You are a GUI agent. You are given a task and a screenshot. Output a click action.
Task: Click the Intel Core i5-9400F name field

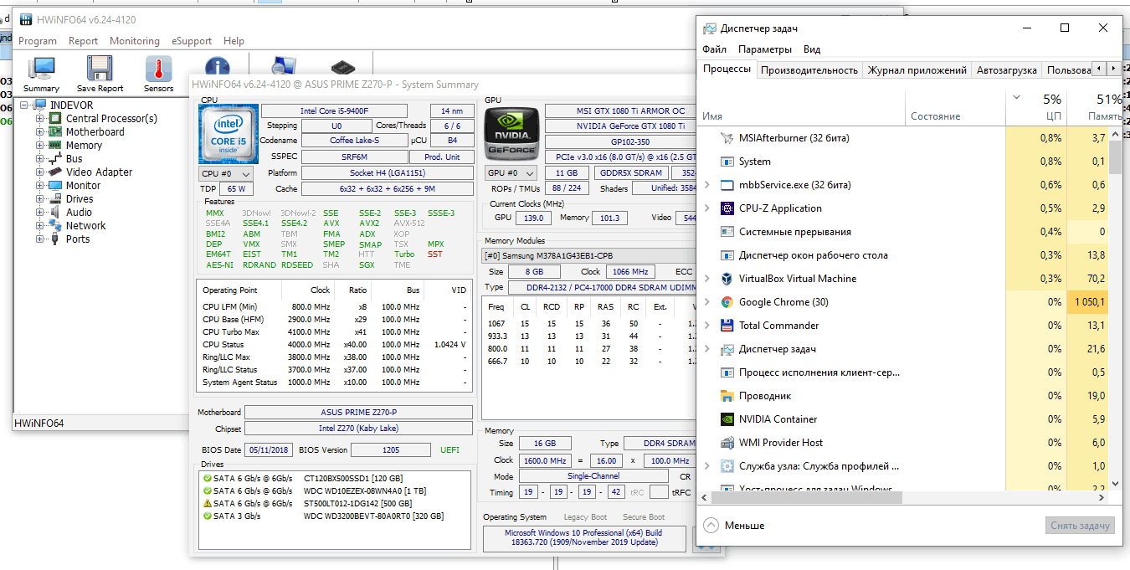(334, 111)
